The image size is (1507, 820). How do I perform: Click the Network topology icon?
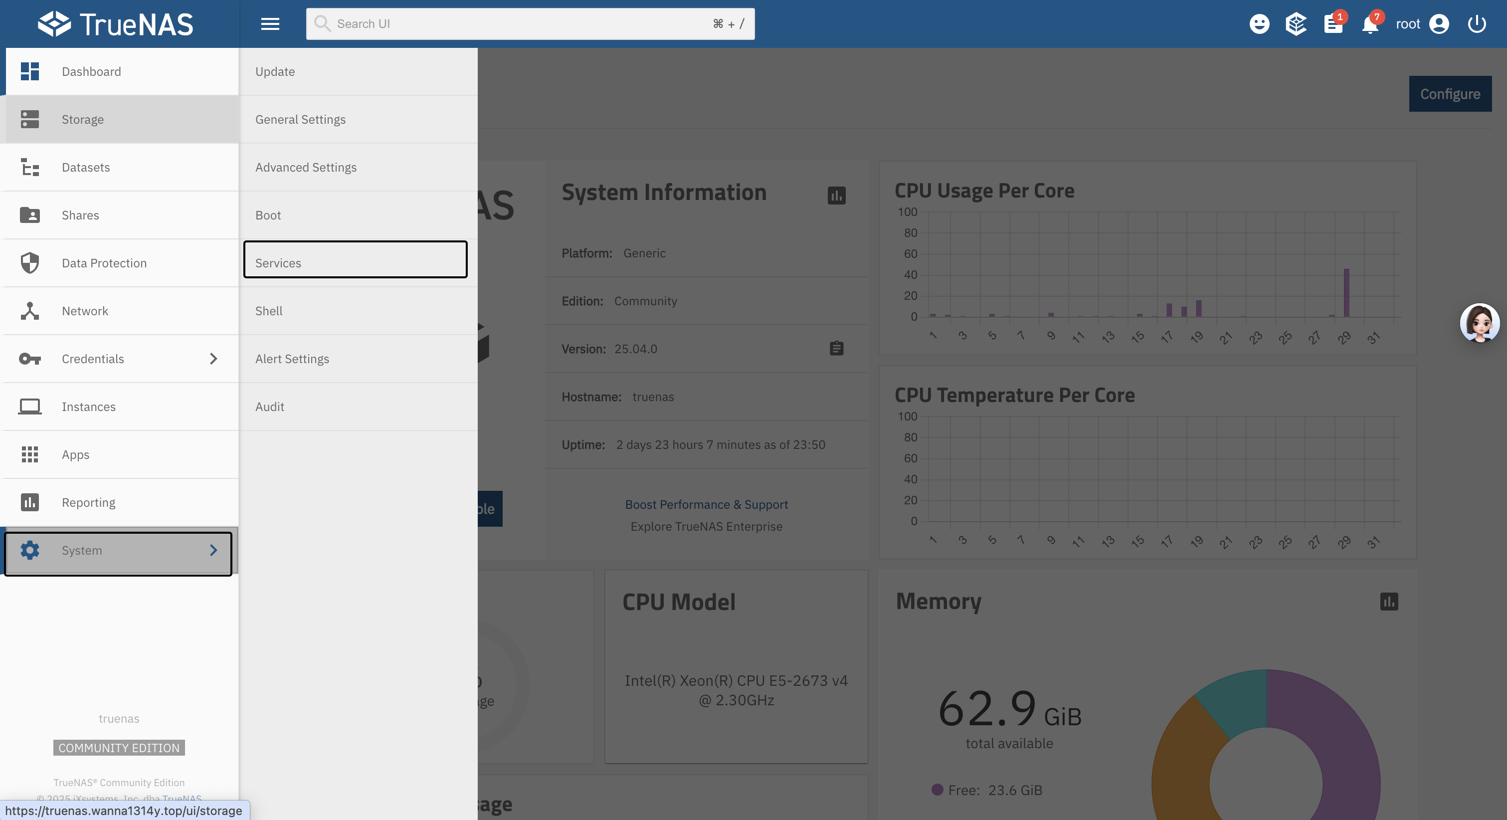(30, 311)
